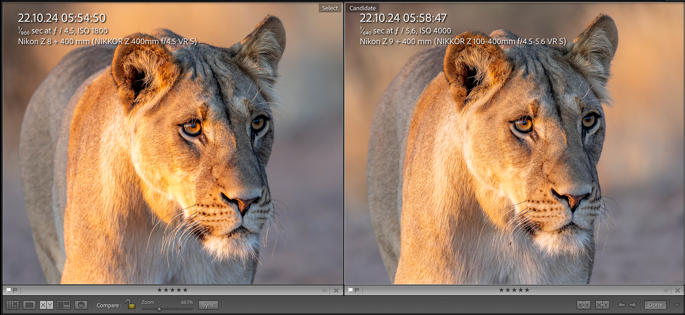Image resolution: width=685 pixels, height=315 pixels.
Task: Flag the Candidate photo as picked
Action: (x=351, y=290)
